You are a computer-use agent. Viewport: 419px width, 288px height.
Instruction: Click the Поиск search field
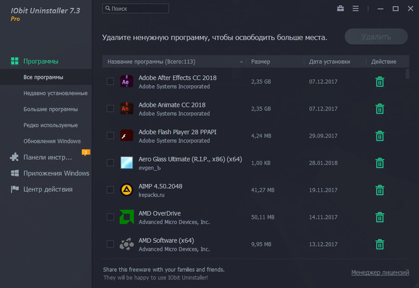[137, 9]
